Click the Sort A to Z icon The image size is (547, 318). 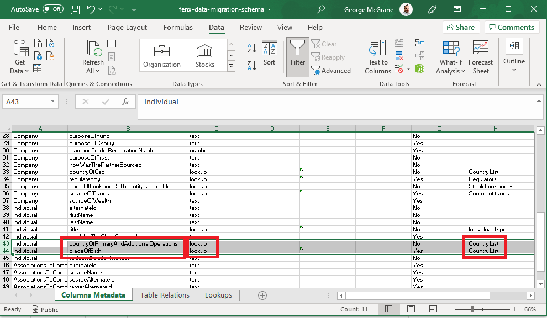pyautogui.click(x=252, y=49)
